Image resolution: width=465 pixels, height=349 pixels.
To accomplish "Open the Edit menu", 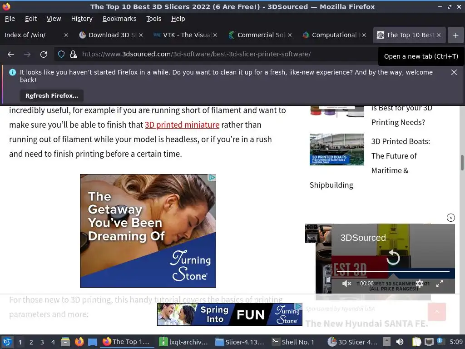I will [x=31, y=19].
